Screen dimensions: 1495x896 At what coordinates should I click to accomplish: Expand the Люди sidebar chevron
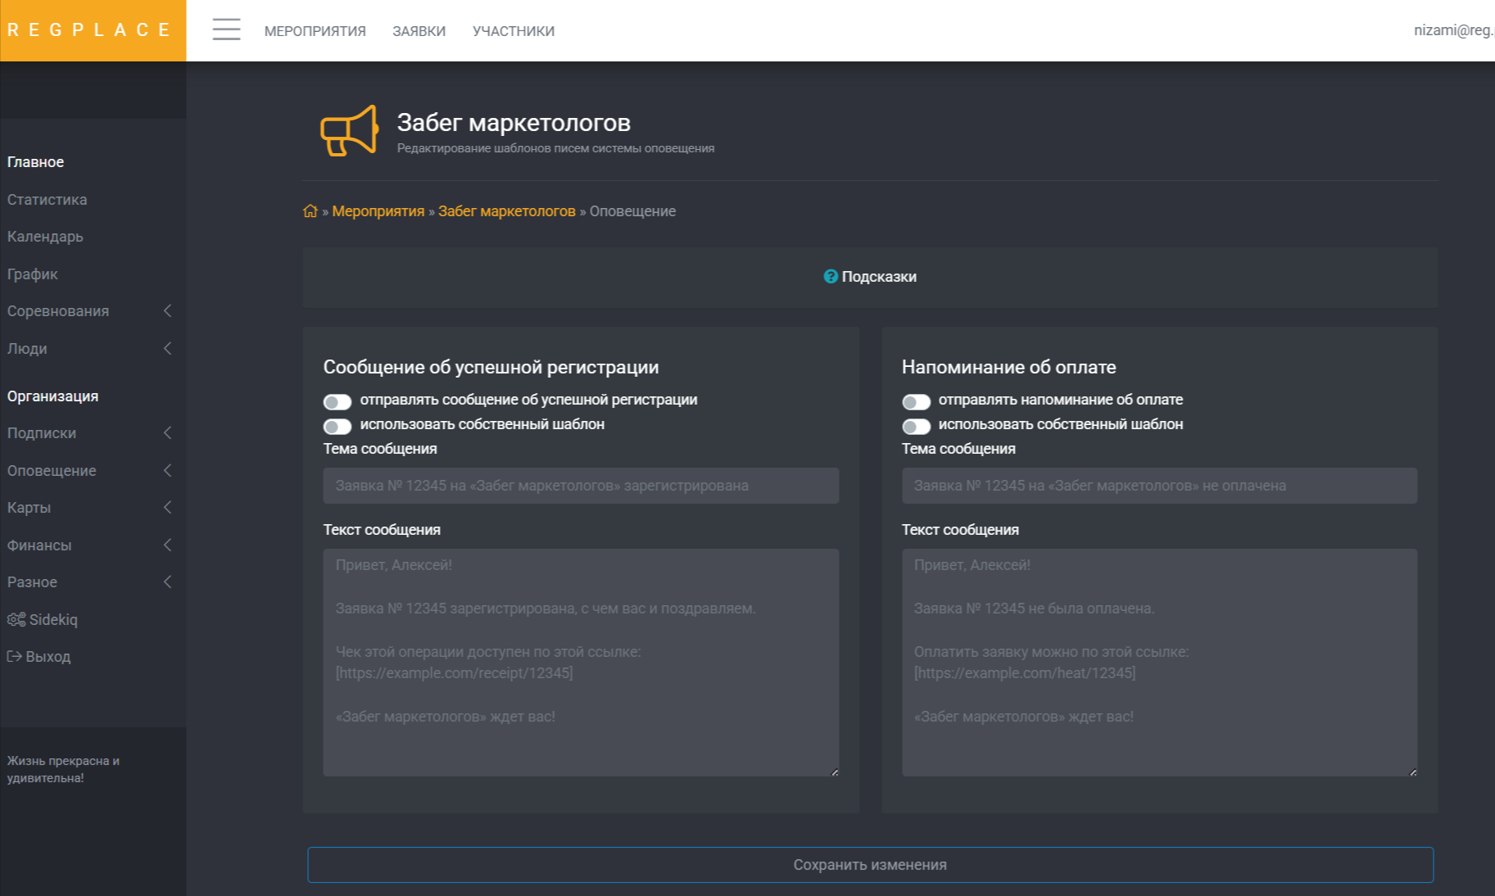tap(167, 348)
